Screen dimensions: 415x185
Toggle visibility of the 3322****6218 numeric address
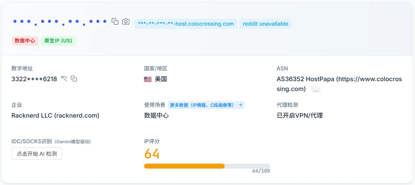click(64, 79)
